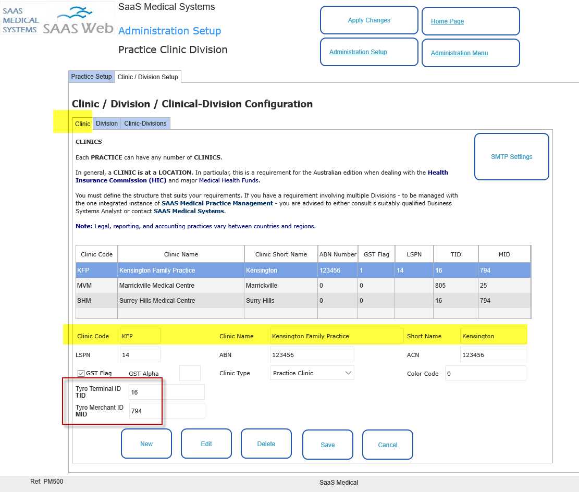Click the TID column header
Viewport: 579px width, 492px height.
point(455,254)
